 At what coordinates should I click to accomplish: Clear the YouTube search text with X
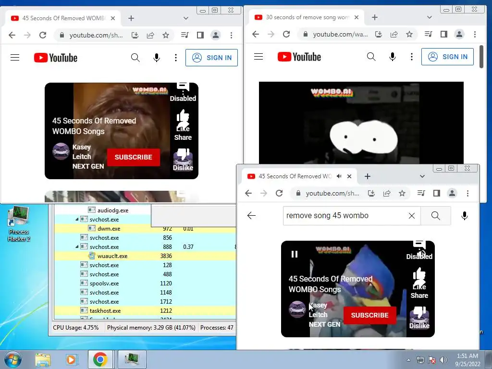point(412,216)
